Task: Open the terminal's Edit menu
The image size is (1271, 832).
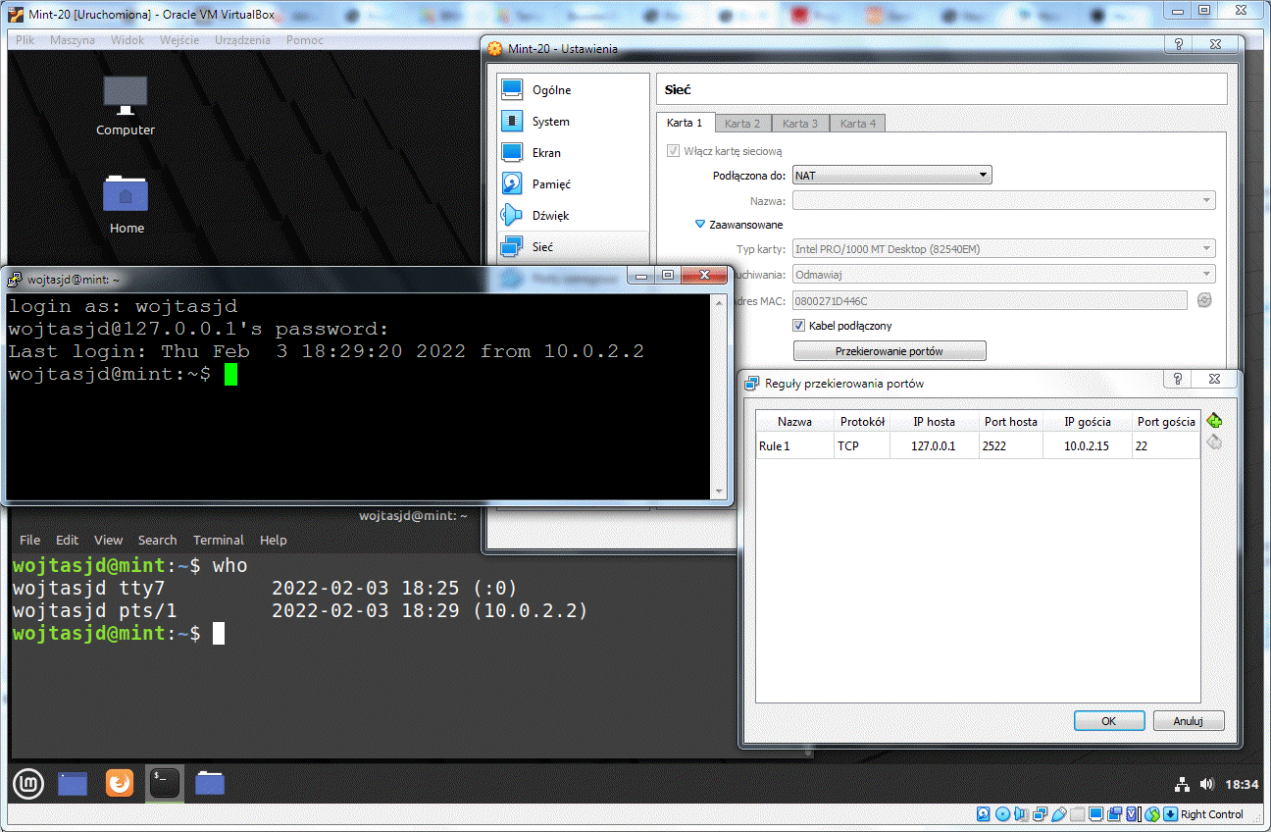Action: 67,540
